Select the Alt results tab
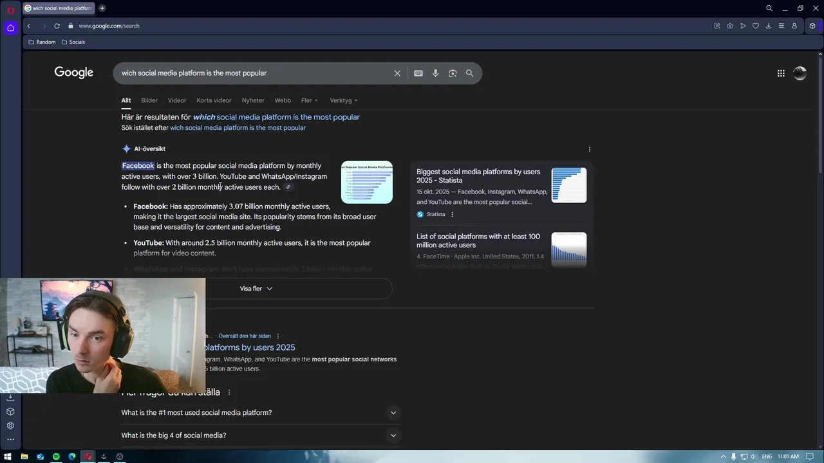Screen dimensions: 824x463 point(126,100)
